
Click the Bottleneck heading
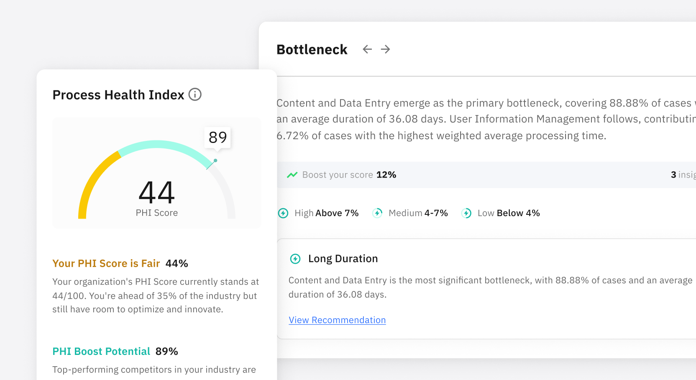coord(312,49)
